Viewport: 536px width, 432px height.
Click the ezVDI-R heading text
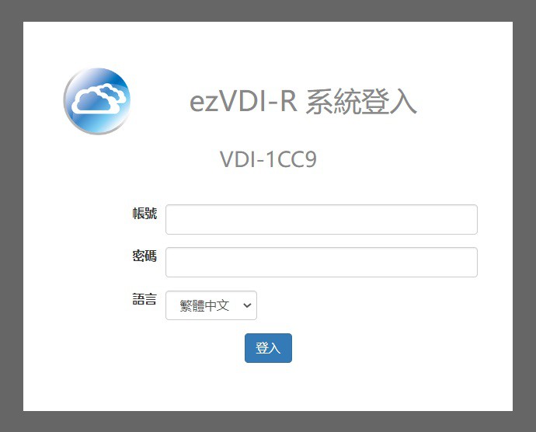click(243, 102)
